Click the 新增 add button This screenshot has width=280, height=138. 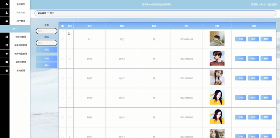(x=47, y=58)
